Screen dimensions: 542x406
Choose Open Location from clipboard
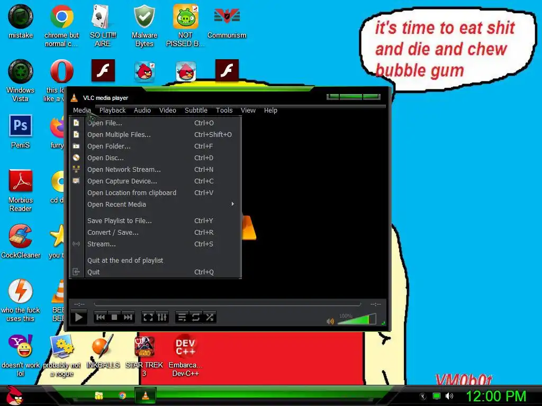[155, 192]
